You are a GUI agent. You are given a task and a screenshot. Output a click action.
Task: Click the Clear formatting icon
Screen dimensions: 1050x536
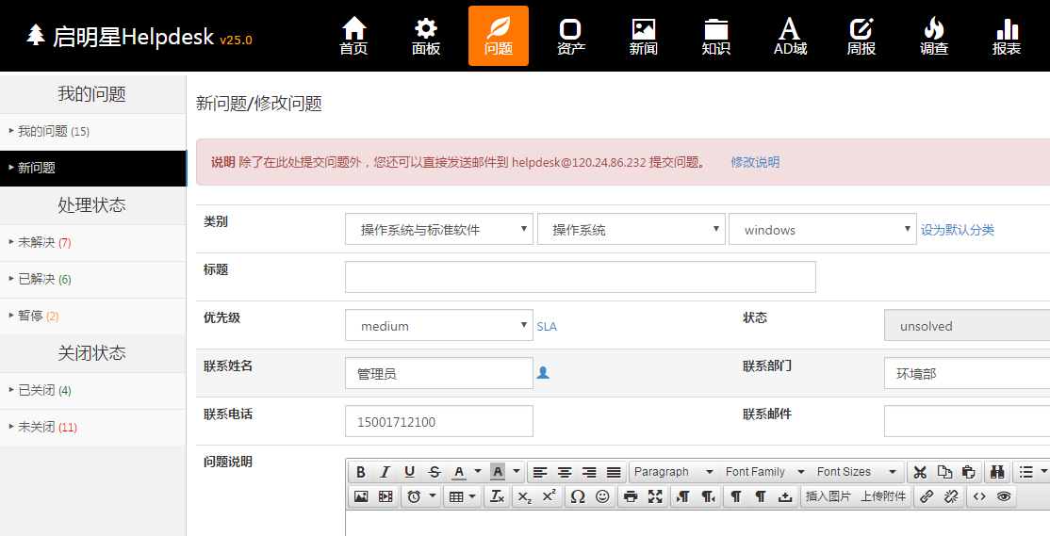coord(497,496)
